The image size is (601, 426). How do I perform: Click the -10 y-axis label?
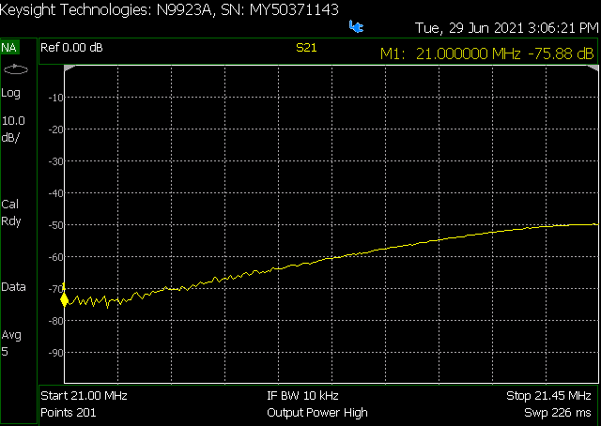[55, 98]
